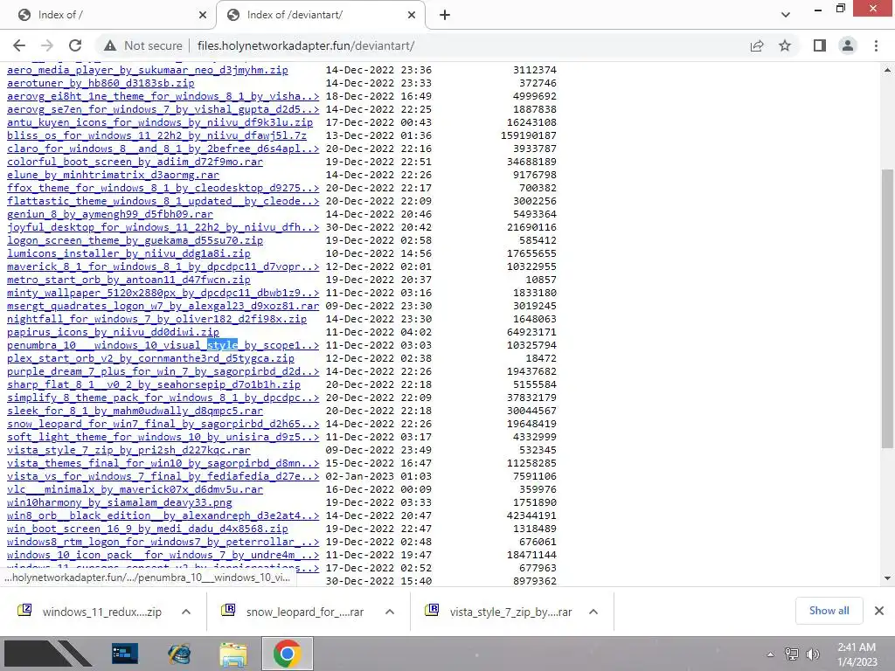The image size is (895, 671).
Task: Expand options for snow_leopard download
Action: (390, 612)
